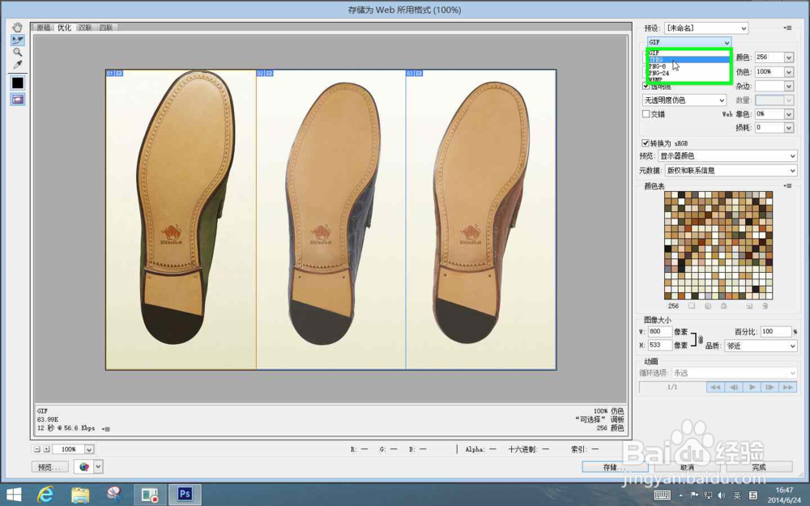Toggle the 转换为 sRGB checkbox
This screenshot has height=506, width=810.
[x=646, y=143]
